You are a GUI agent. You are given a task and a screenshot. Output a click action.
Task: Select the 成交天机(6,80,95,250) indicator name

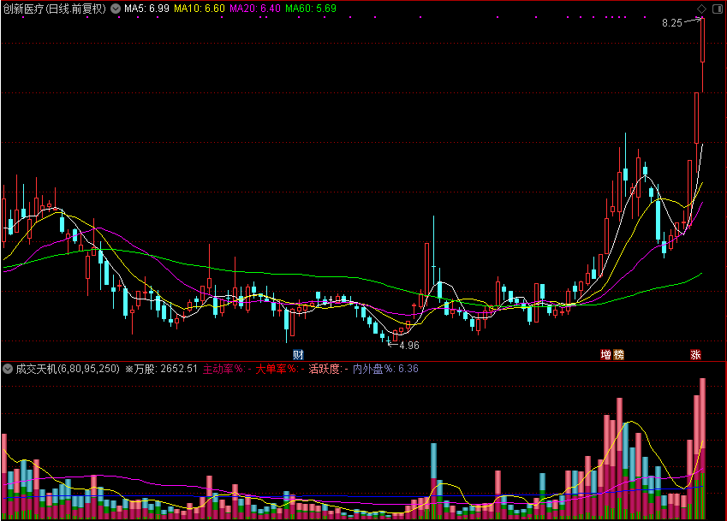tap(68, 369)
